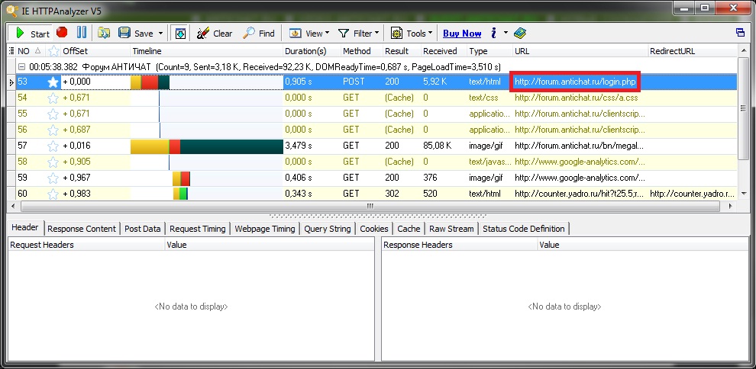Sort by the Duration(s) column header
The width and height of the screenshot is (756, 369).
click(312, 51)
